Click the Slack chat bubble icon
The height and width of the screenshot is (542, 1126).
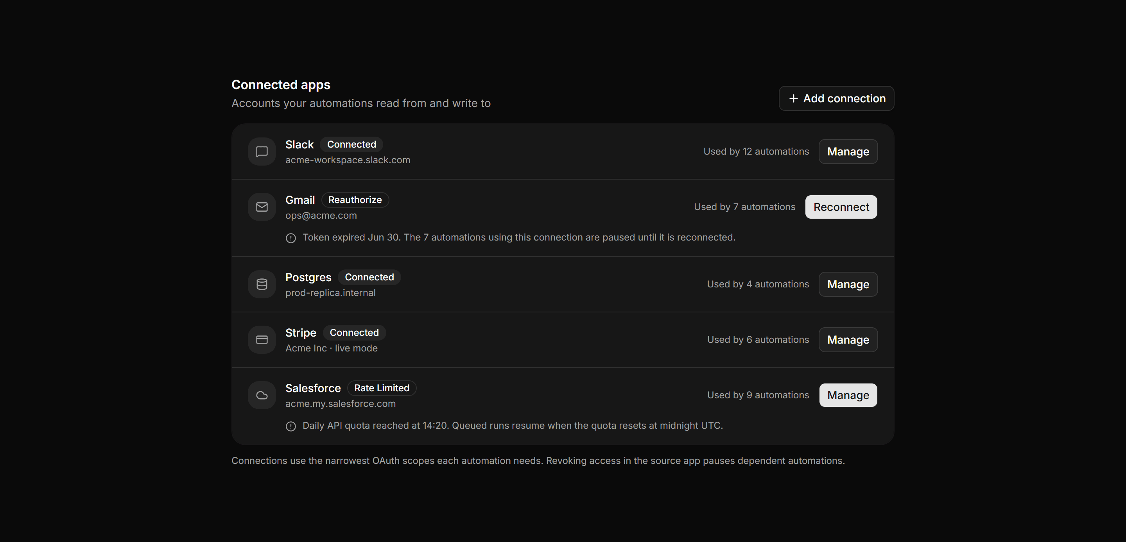tap(262, 152)
